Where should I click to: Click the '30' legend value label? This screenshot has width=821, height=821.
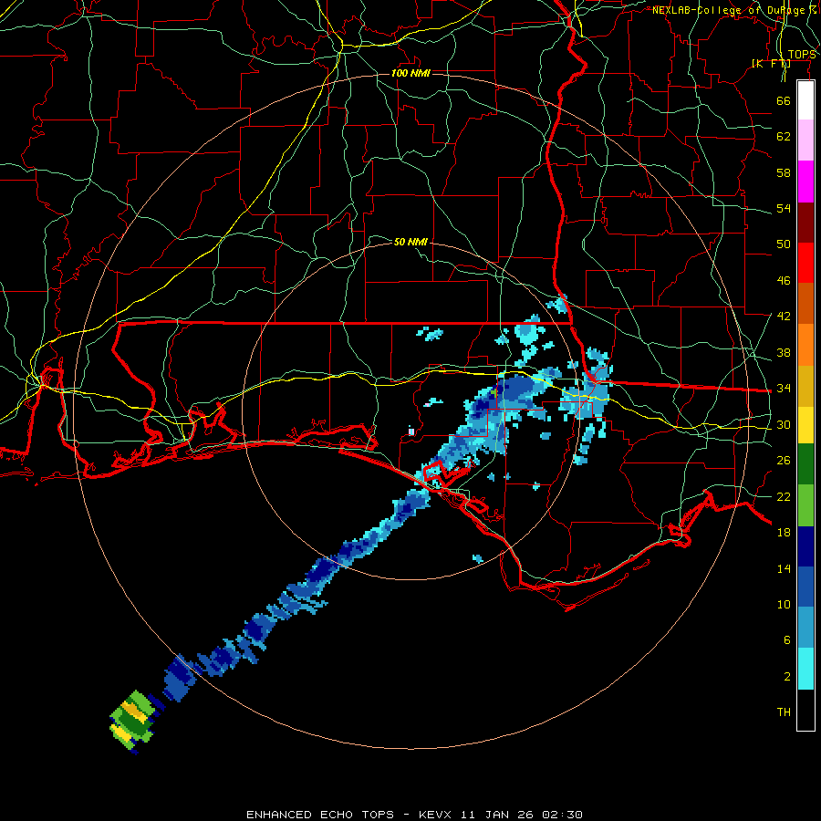tap(784, 424)
